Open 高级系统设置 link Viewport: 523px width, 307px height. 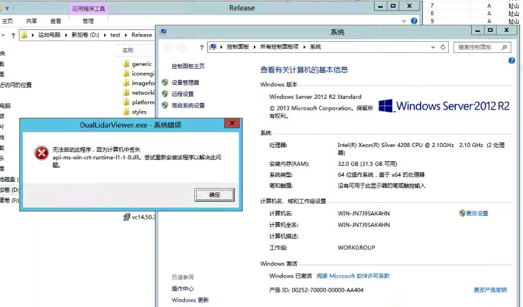point(188,106)
